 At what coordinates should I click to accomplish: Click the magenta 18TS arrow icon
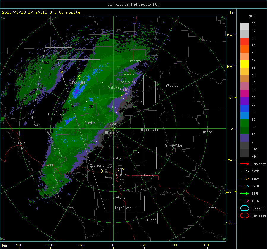[244, 201]
